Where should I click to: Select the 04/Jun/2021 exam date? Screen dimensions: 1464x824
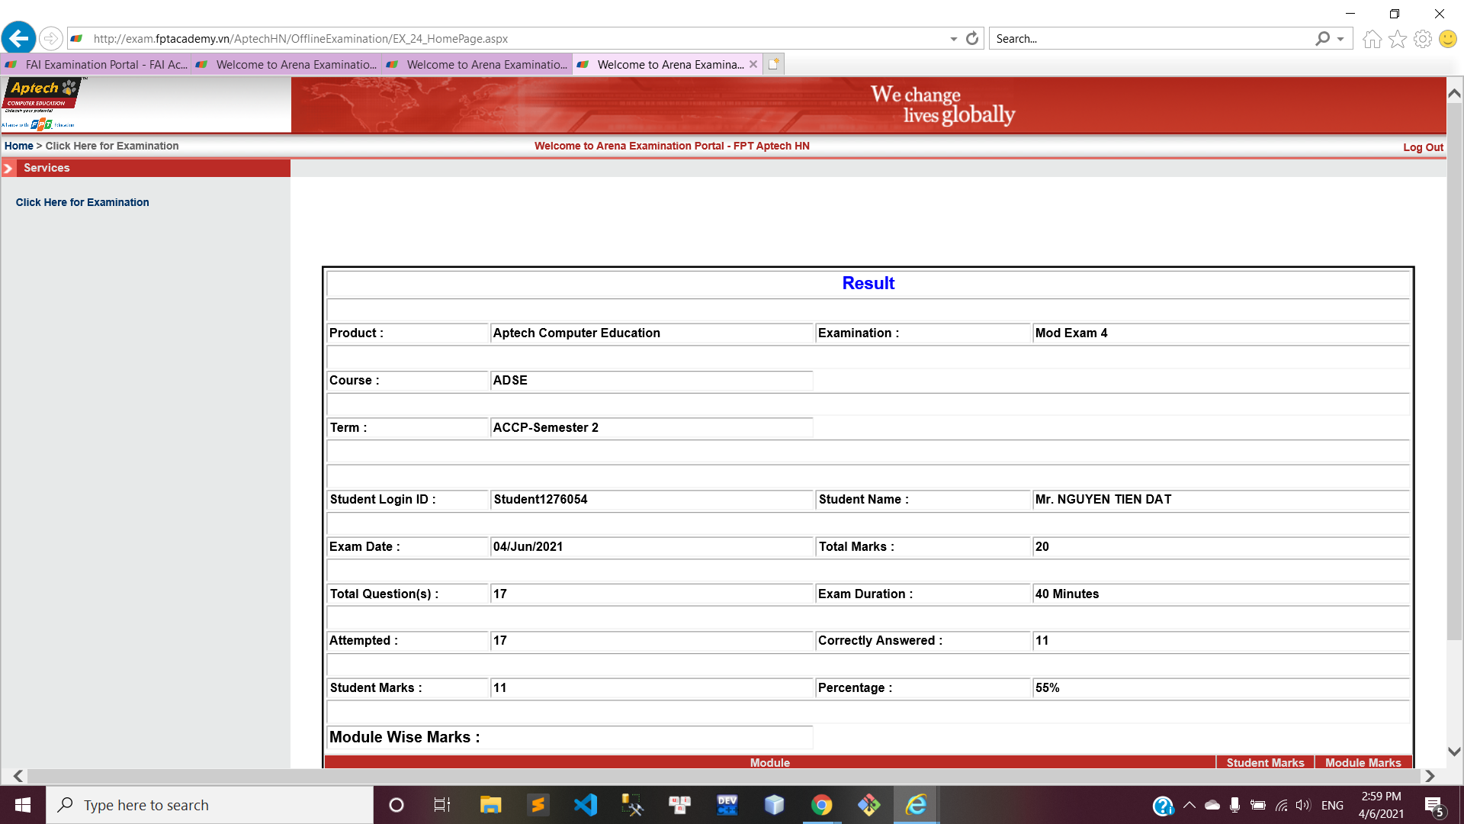pyautogui.click(x=528, y=546)
